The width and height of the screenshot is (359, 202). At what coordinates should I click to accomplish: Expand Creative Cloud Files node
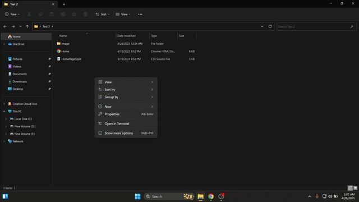4,104
